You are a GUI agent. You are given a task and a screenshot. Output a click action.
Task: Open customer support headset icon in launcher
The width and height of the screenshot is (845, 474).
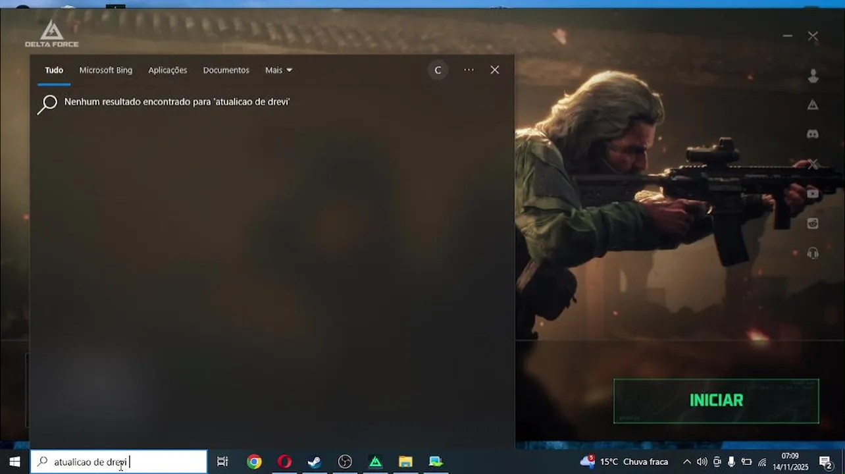pyautogui.click(x=813, y=253)
